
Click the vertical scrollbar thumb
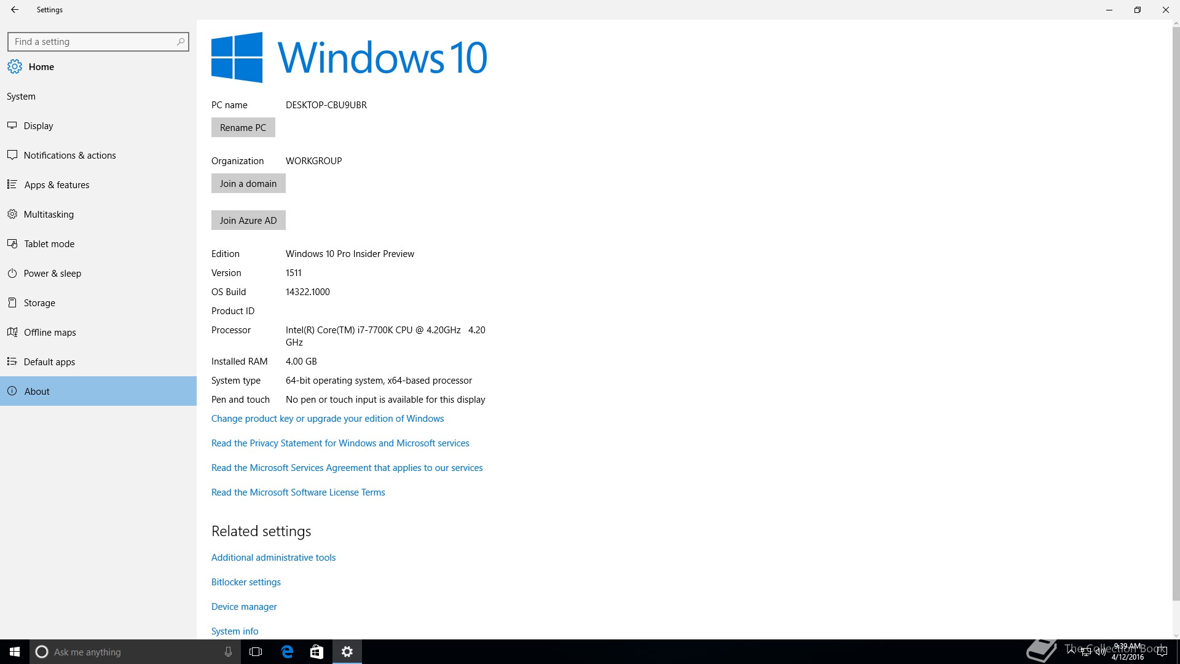click(1176, 314)
